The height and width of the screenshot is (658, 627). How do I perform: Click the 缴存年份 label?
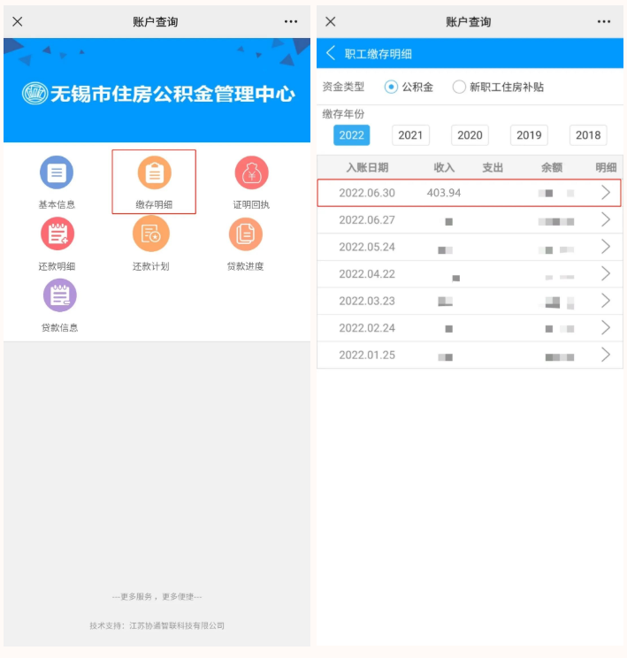pos(343,114)
